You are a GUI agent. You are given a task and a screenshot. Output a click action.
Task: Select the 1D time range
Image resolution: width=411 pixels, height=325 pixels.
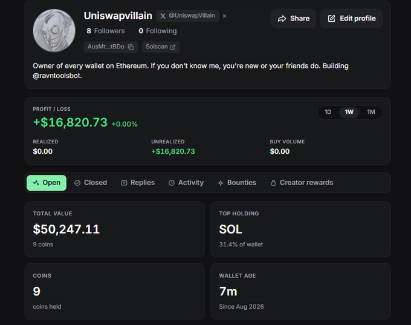pos(328,112)
